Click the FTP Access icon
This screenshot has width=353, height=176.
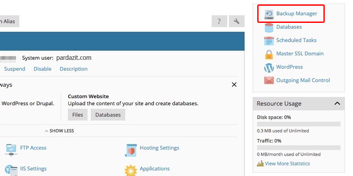click(x=11, y=149)
